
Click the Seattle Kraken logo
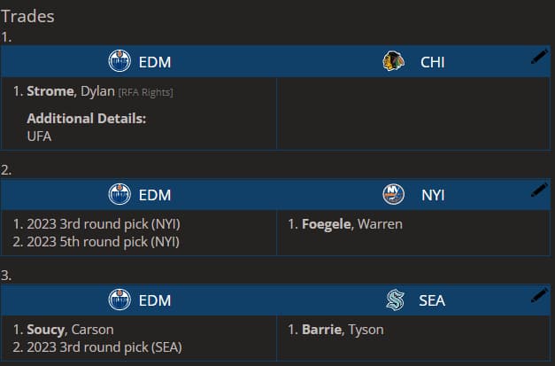(x=395, y=300)
